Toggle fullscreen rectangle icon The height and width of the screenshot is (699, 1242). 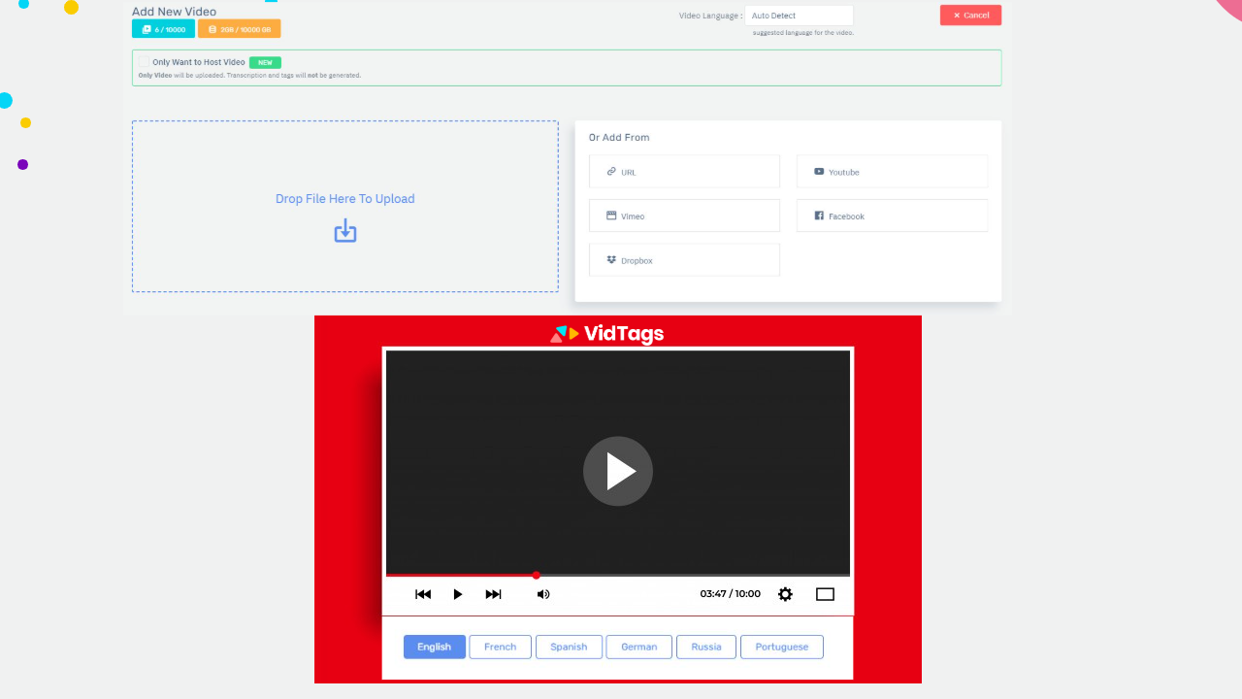(x=825, y=594)
